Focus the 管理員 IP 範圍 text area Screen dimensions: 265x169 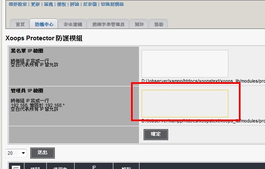click(185, 103)
